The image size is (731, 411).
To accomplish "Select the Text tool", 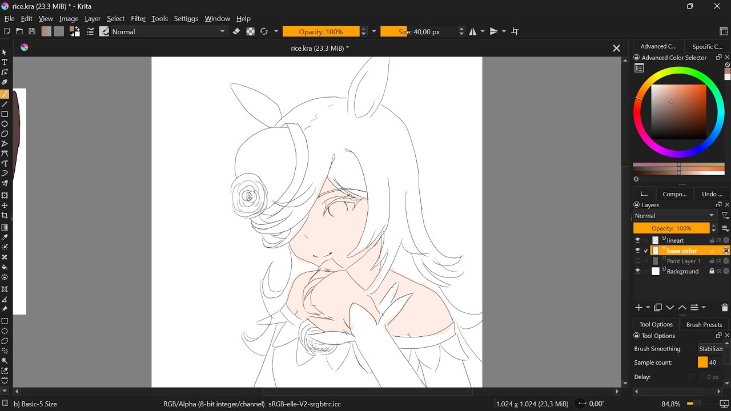I will 5,62.
